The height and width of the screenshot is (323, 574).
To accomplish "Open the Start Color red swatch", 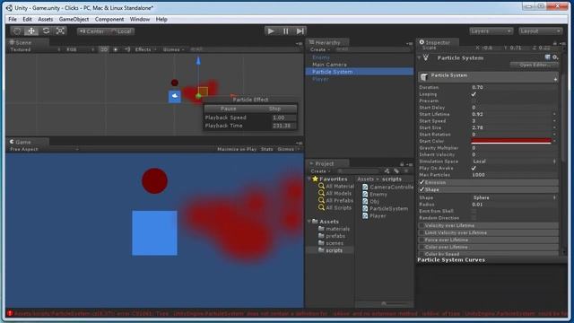I will (x=511, y=141).
